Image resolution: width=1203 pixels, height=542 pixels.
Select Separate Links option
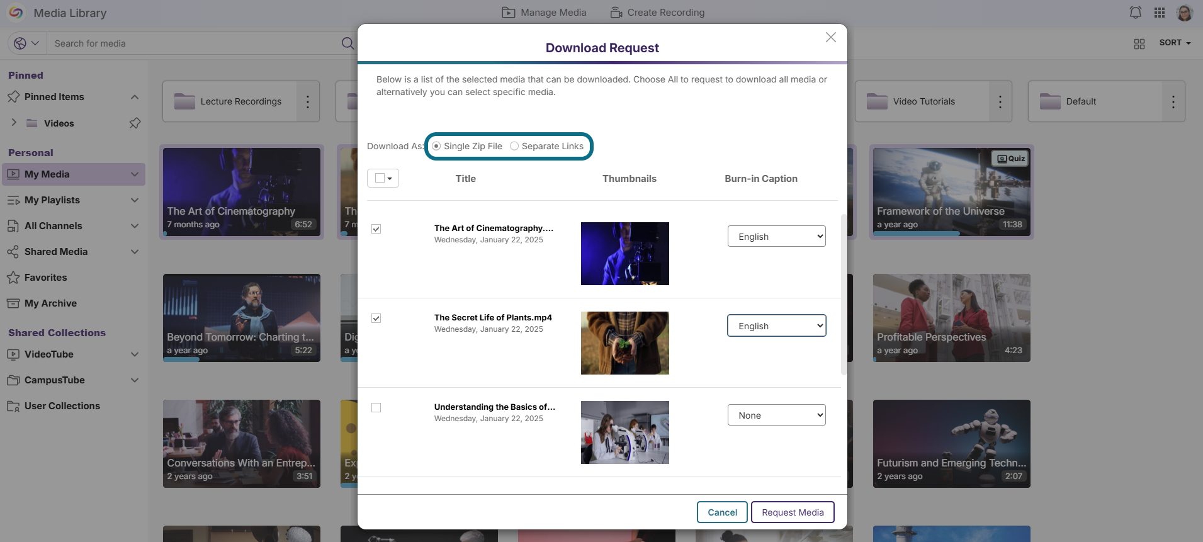514,146
